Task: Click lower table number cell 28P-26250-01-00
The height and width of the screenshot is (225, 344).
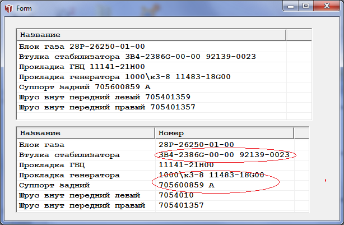Action: [x=196, y=145]
